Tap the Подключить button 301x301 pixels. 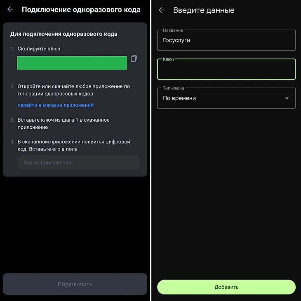pyautogui.click(x=75, y=284)
